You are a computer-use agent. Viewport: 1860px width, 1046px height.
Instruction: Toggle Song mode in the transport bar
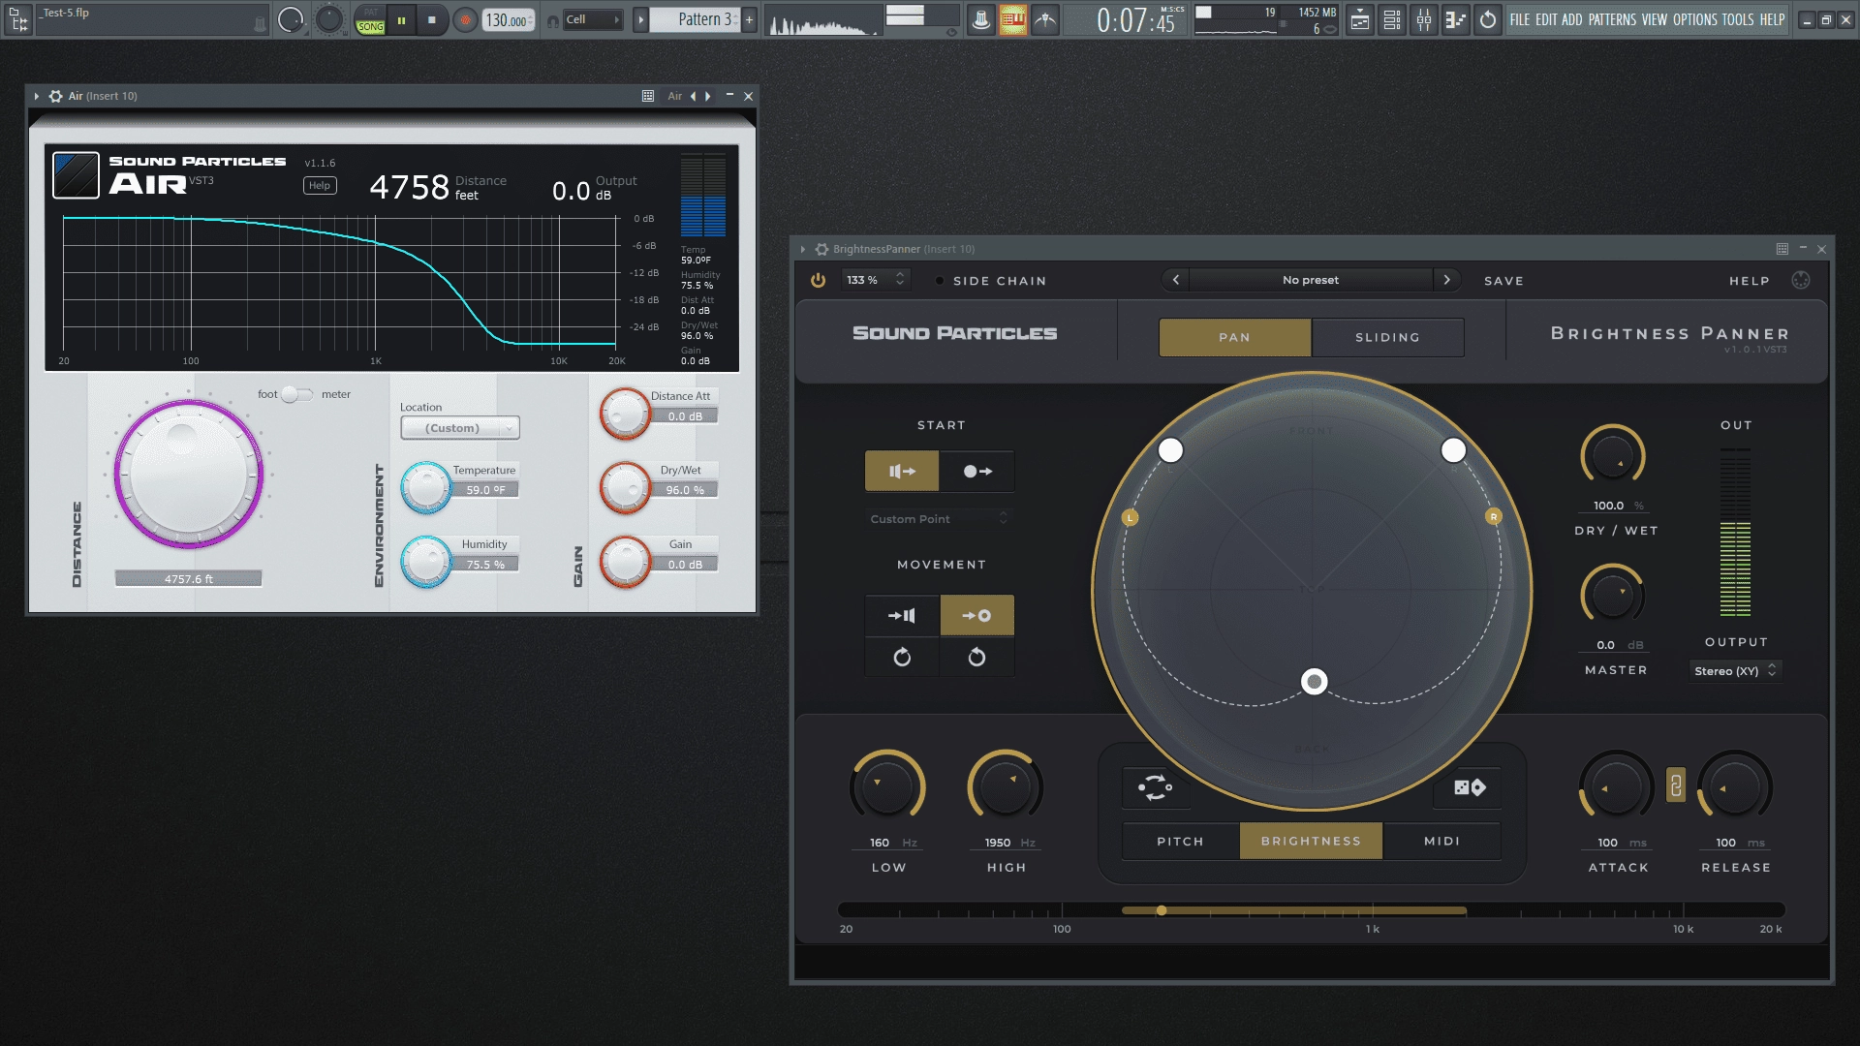click(x=370, y=27)
